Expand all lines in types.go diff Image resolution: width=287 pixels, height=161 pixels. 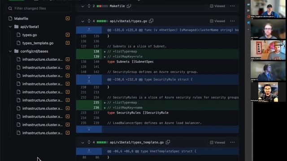89,21
